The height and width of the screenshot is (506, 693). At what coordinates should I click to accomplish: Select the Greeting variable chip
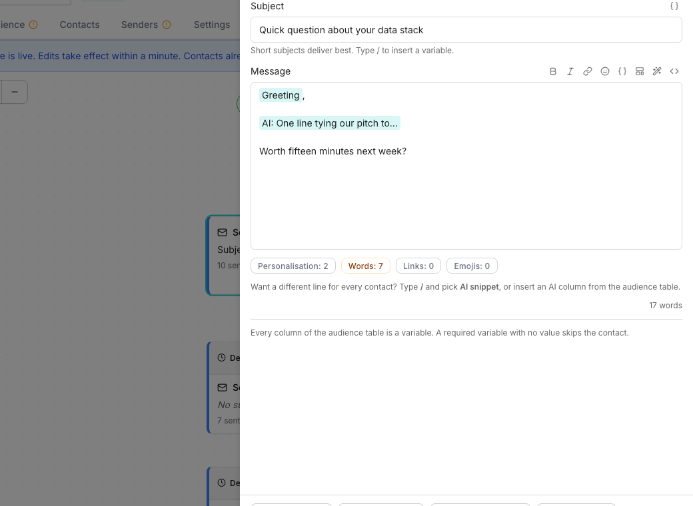point(281,95)
